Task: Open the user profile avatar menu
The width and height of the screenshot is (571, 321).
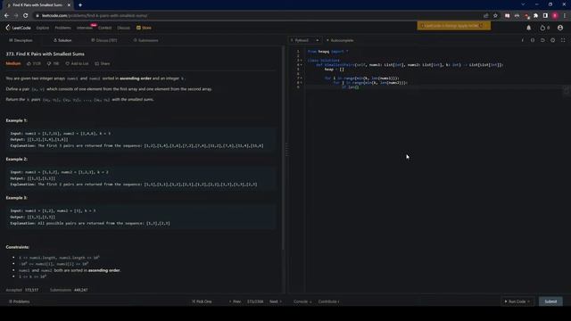Action: tap(560, 28)
